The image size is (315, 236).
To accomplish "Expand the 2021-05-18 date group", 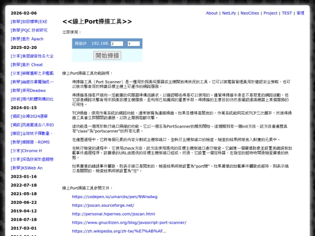I will 24,193.
